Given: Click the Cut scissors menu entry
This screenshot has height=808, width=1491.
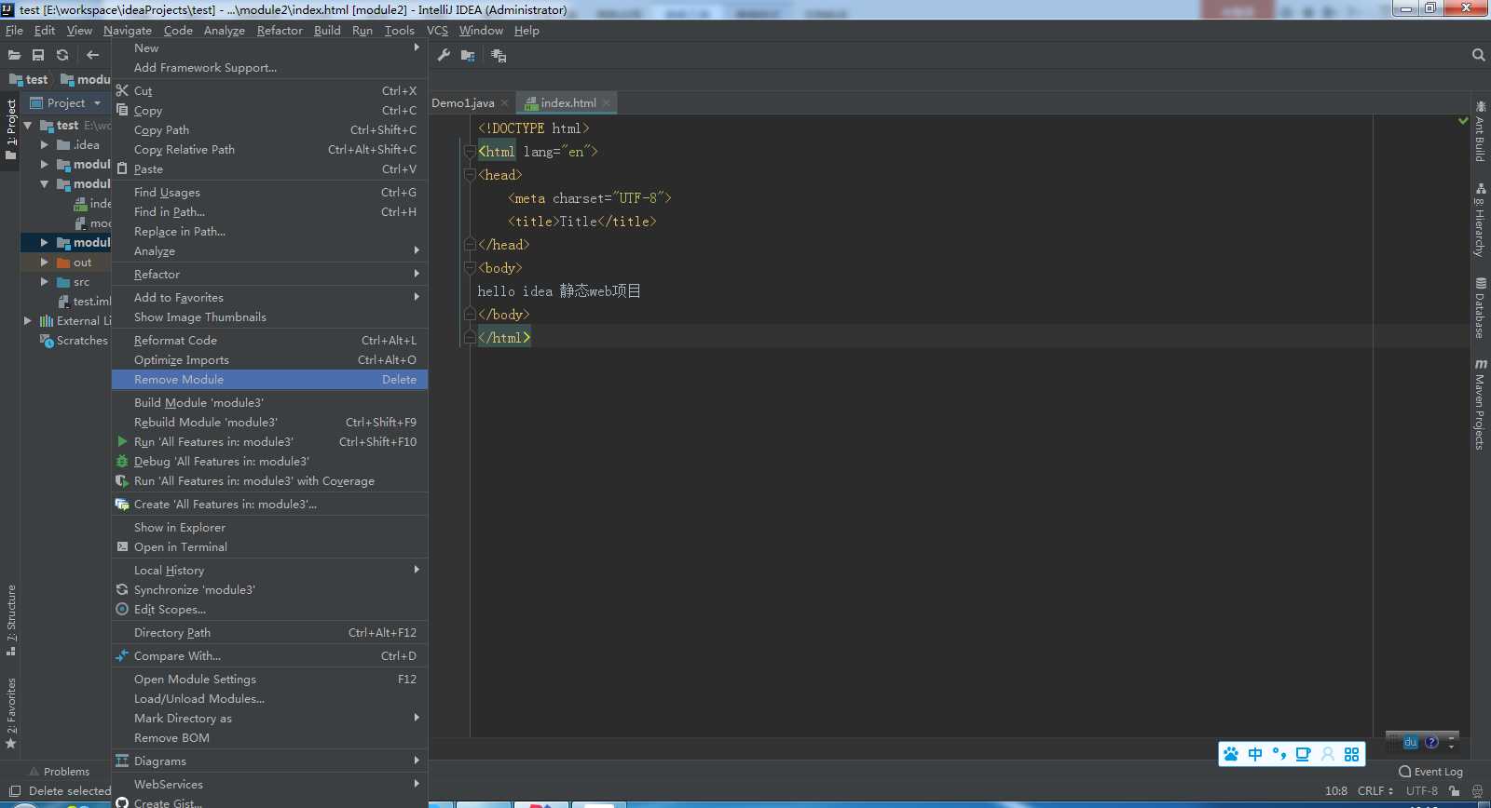Looking at the screenshot, I should (x=269, y=91).
